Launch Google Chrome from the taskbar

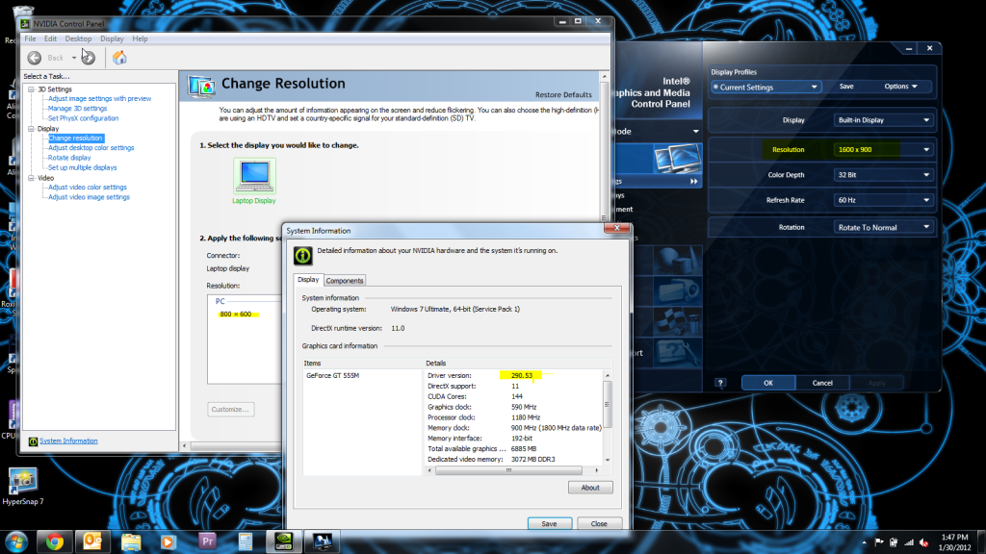click(x=55, y=541)
